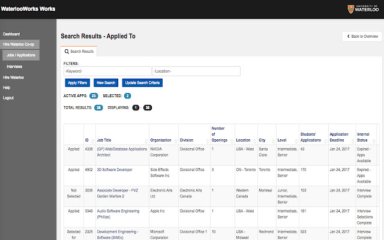384x240 pixels.
Task: Open the 3D Software Developer job
Action: 115,169
